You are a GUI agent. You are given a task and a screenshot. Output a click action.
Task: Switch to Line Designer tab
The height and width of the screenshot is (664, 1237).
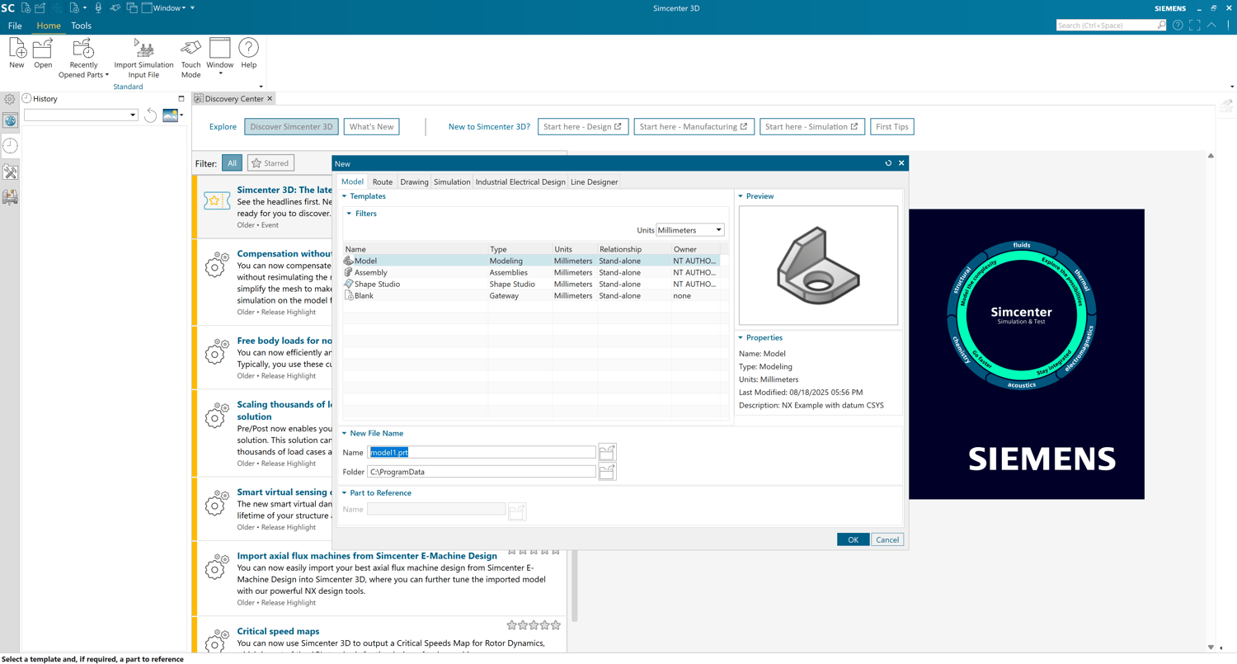(594, 181)
